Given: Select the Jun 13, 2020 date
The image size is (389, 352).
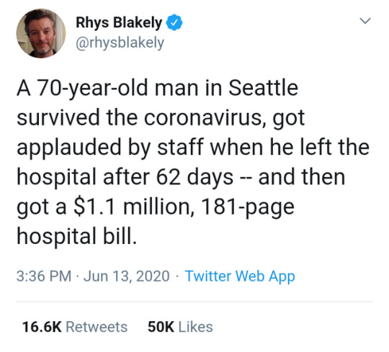Looking at the screenshot, I should click(127, 276).
